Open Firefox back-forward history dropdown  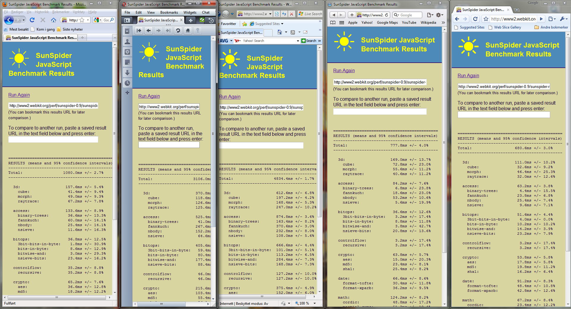coord(24,20)
